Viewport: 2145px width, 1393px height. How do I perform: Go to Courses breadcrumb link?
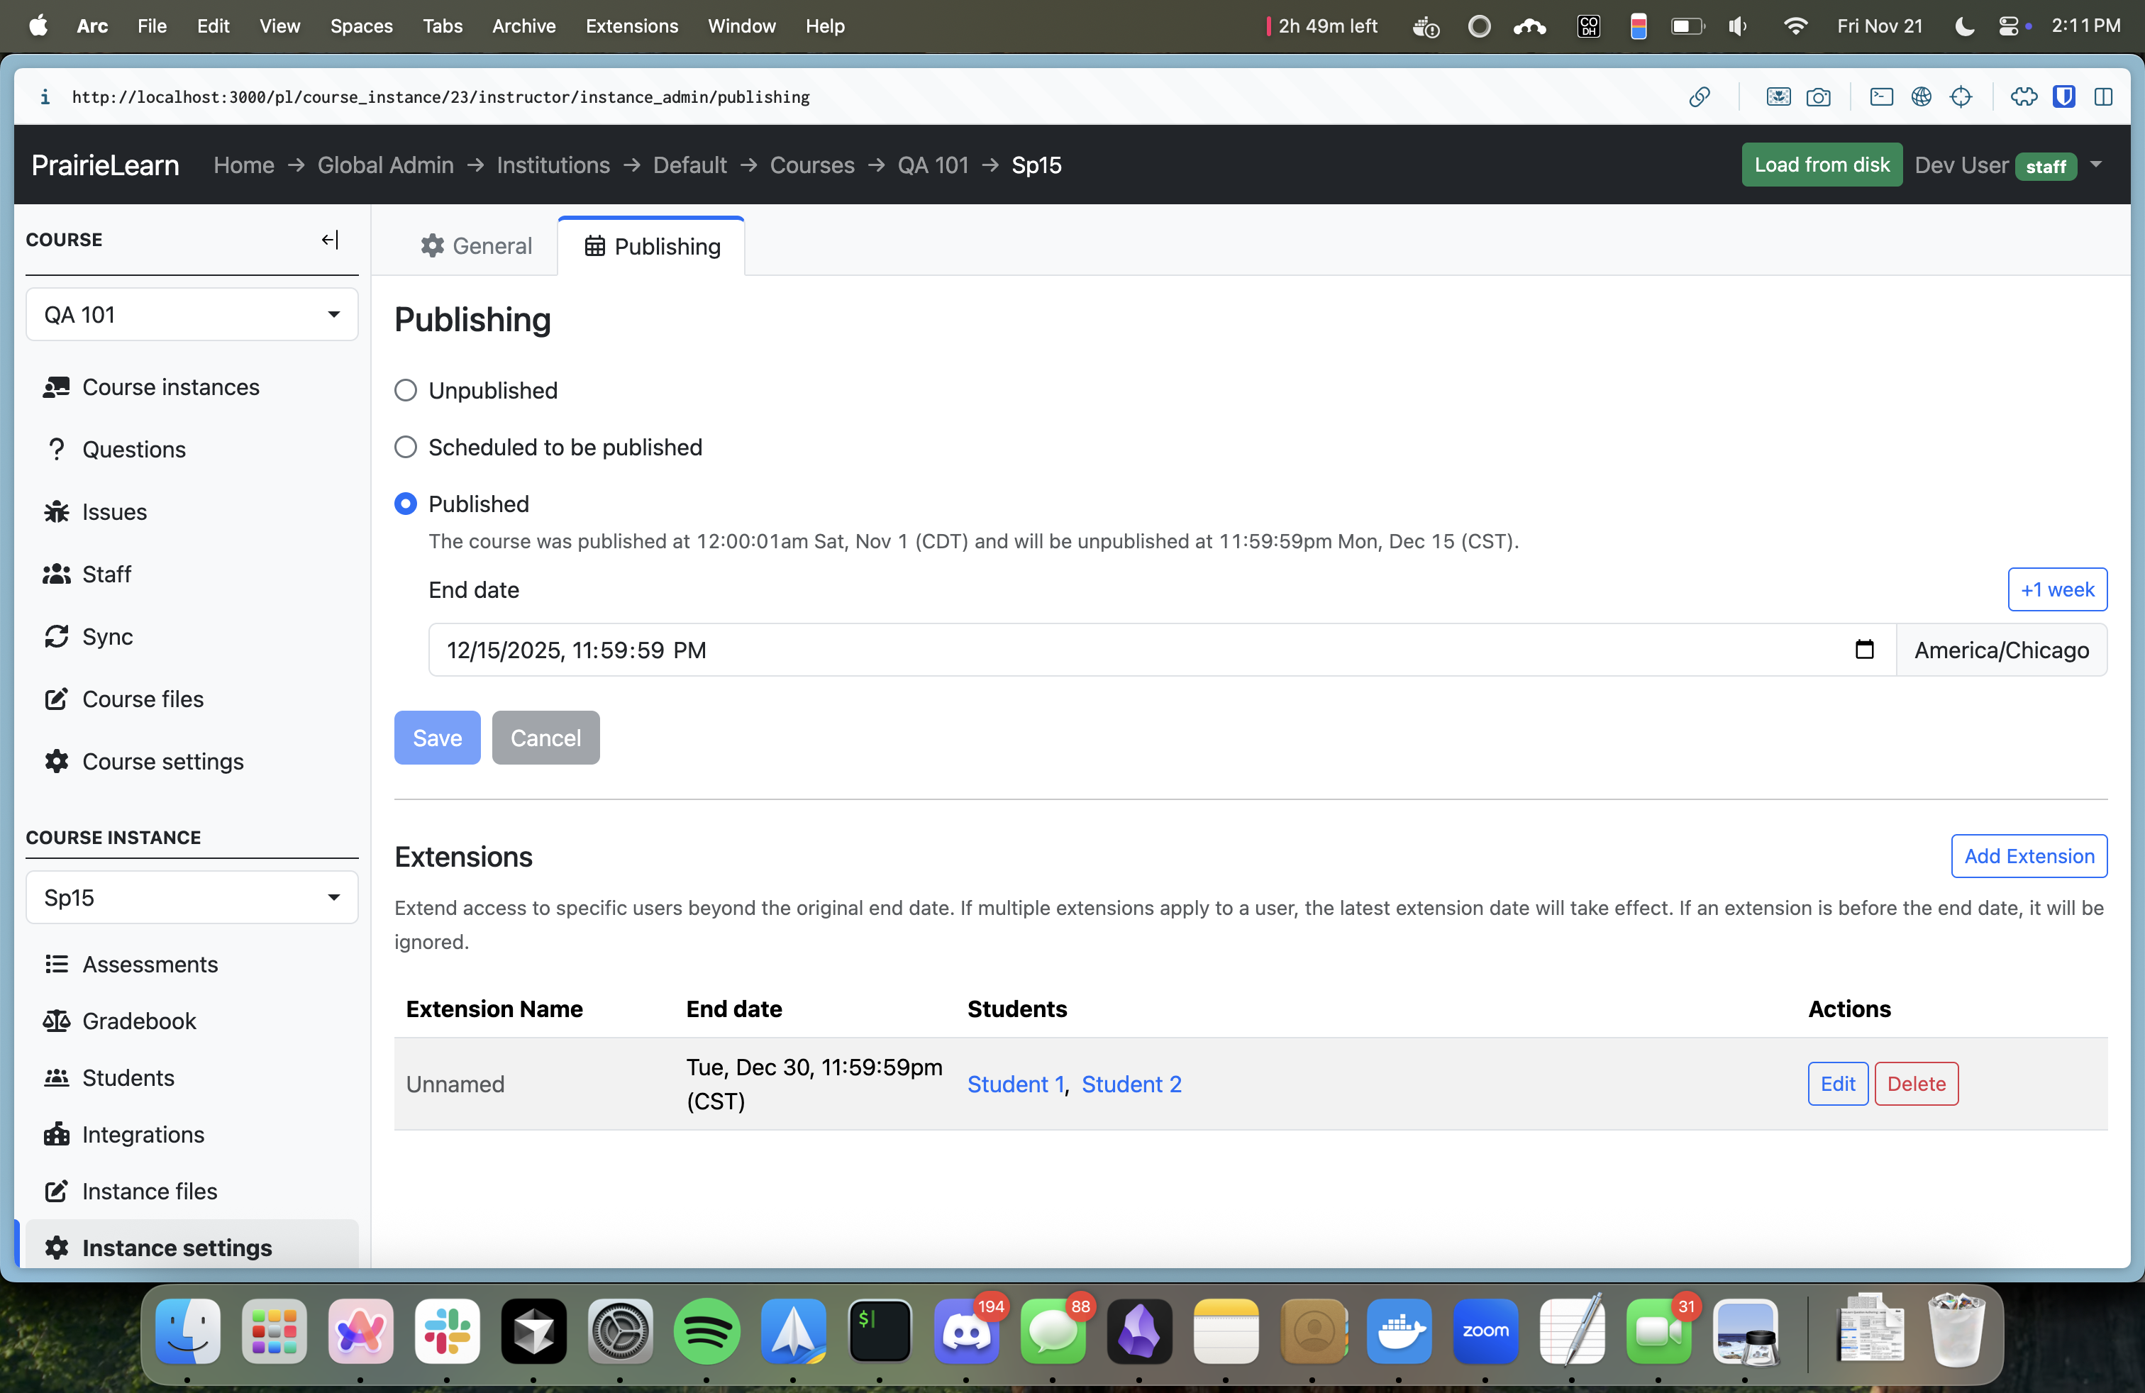pyautogui.click(x=812, y=165)
